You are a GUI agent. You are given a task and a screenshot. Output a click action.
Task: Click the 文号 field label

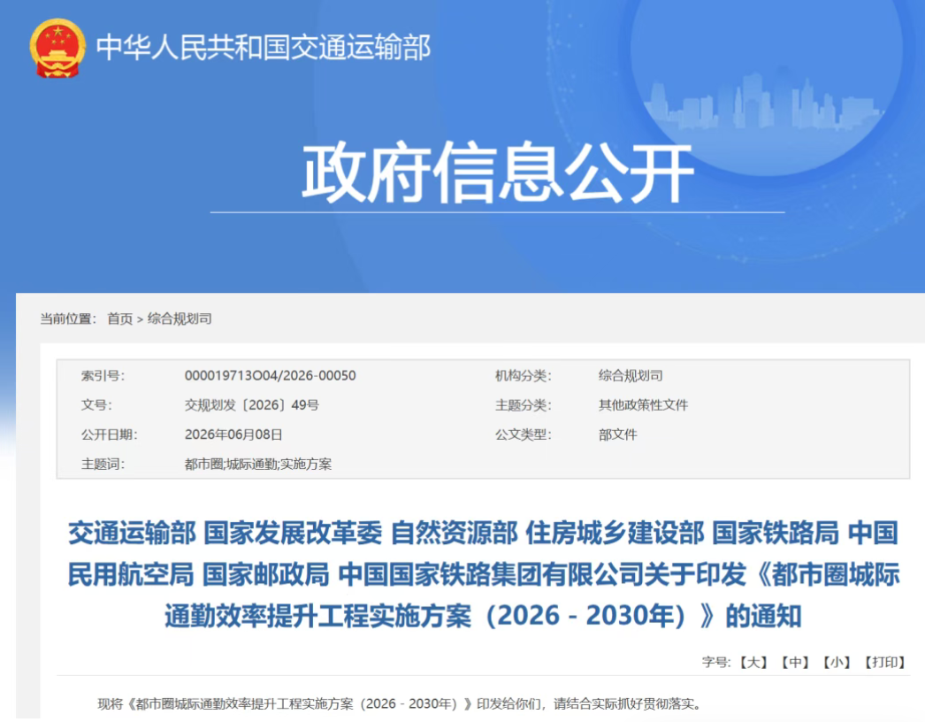96,405
